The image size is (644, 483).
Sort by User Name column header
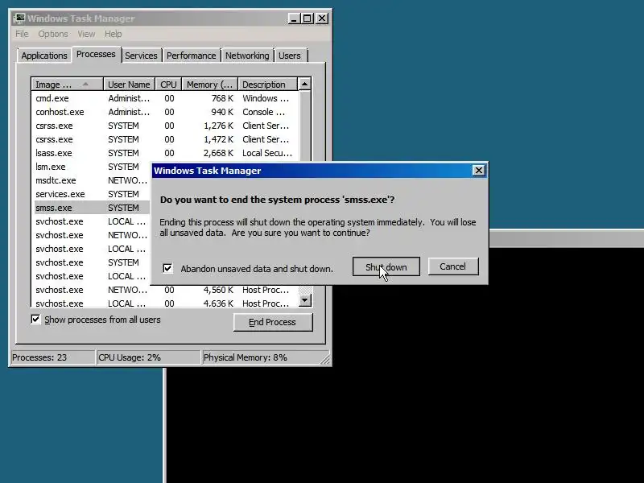point(129,85)
